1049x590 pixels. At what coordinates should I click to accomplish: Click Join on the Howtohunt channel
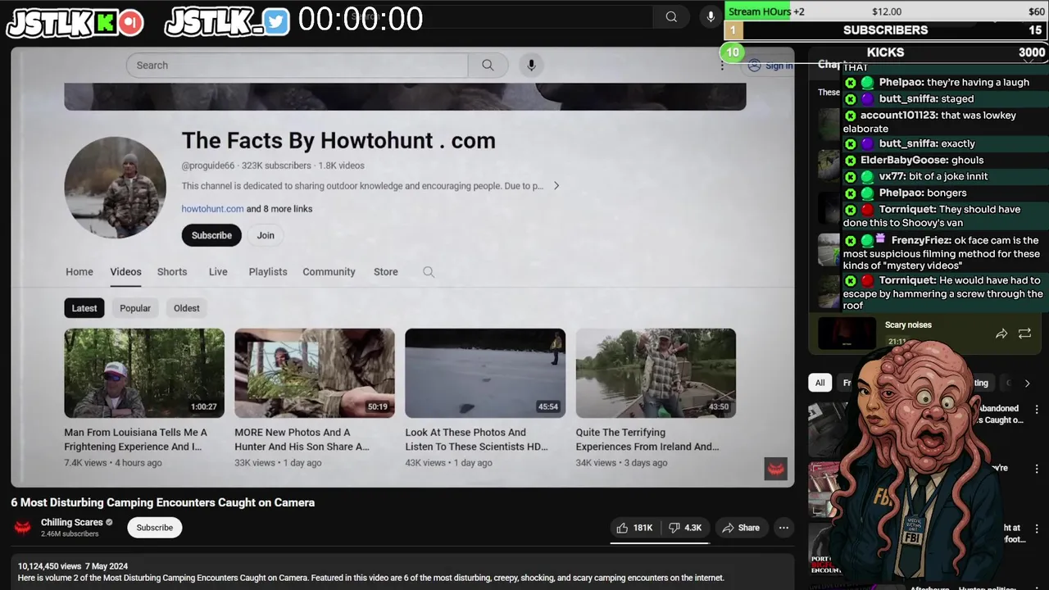pyautogui.click(x=266, y=235)
